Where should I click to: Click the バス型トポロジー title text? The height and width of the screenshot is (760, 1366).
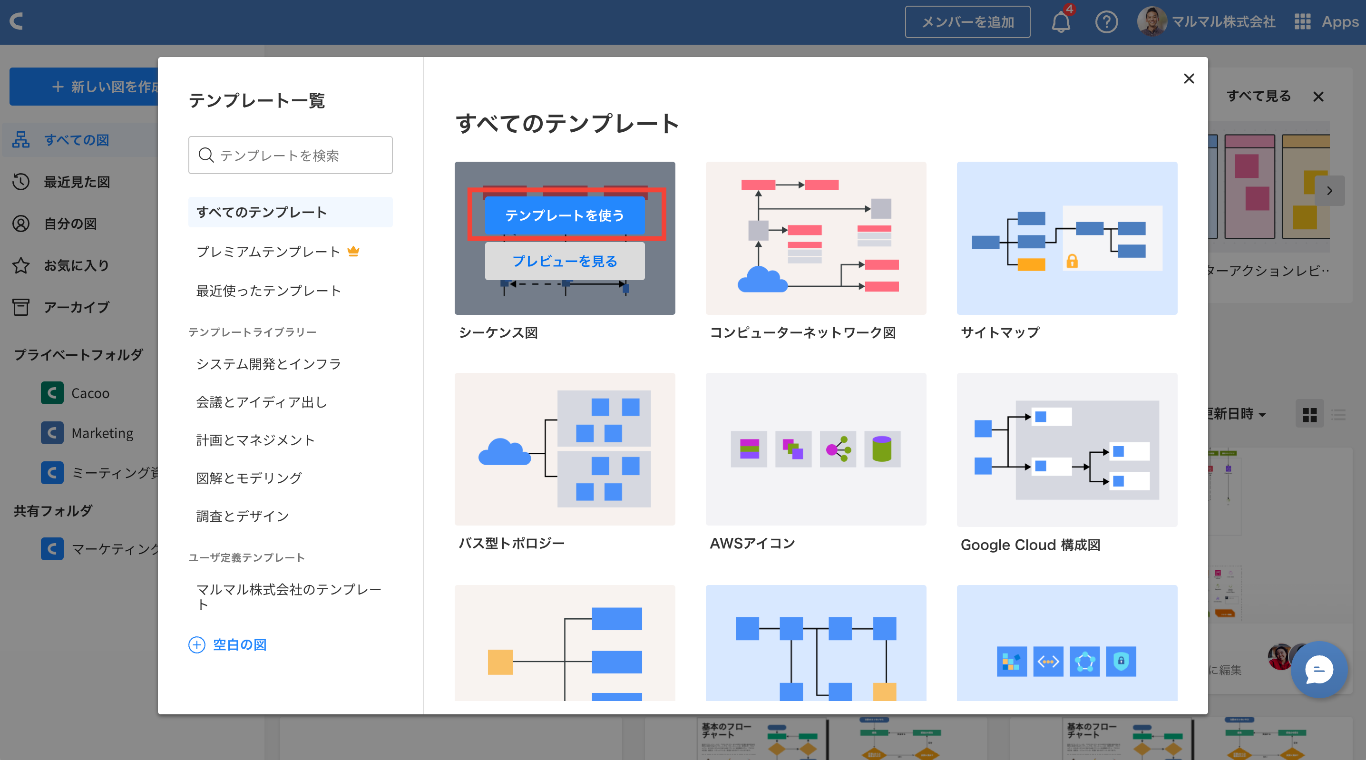point(512,543)
